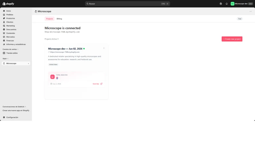Click link icon before project URL

(x=49, y=52)
